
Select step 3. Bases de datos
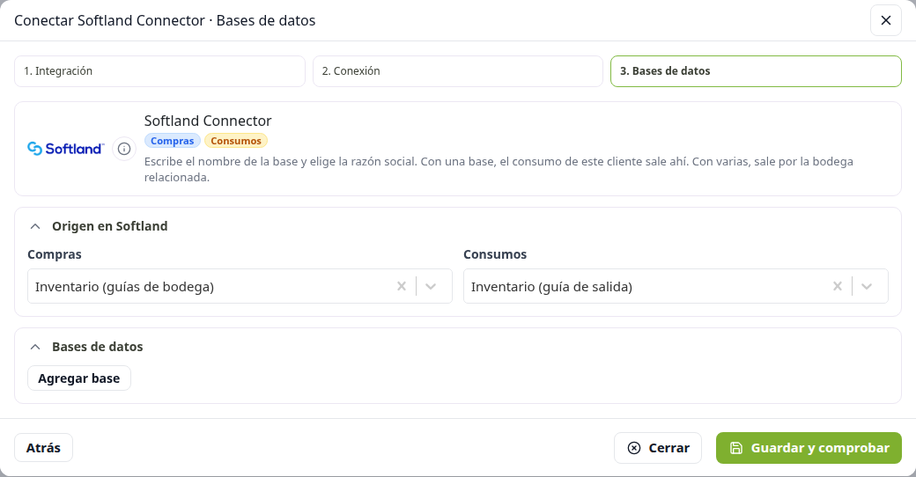coord(756,71)
